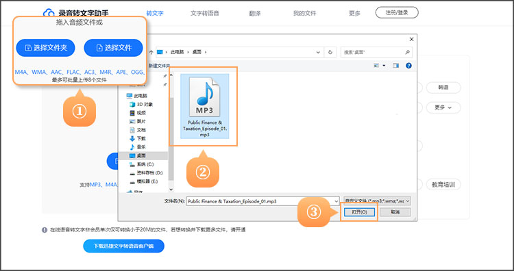The width and height of the screenshot is (514, 271).
Task: Change the view layout icon
Action: [376, 66]
